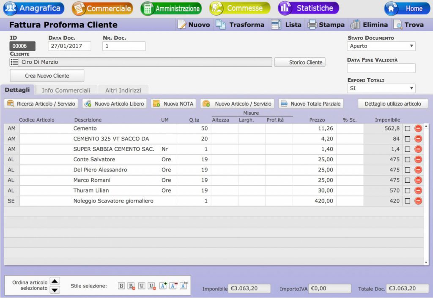Click the Data Fine Validità field
Image resolution: width=433 pixels, height=298 pixels.
coord(381,68)
